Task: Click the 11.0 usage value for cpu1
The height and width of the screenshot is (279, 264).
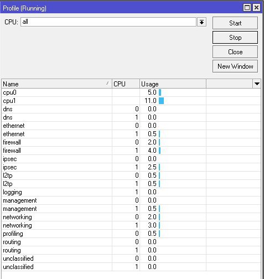Action: coord(151,101)
